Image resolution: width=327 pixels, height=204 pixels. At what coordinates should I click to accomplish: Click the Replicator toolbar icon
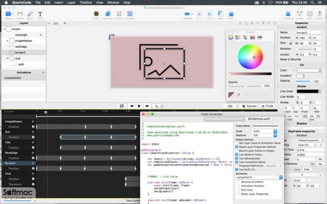pos(107,14)
